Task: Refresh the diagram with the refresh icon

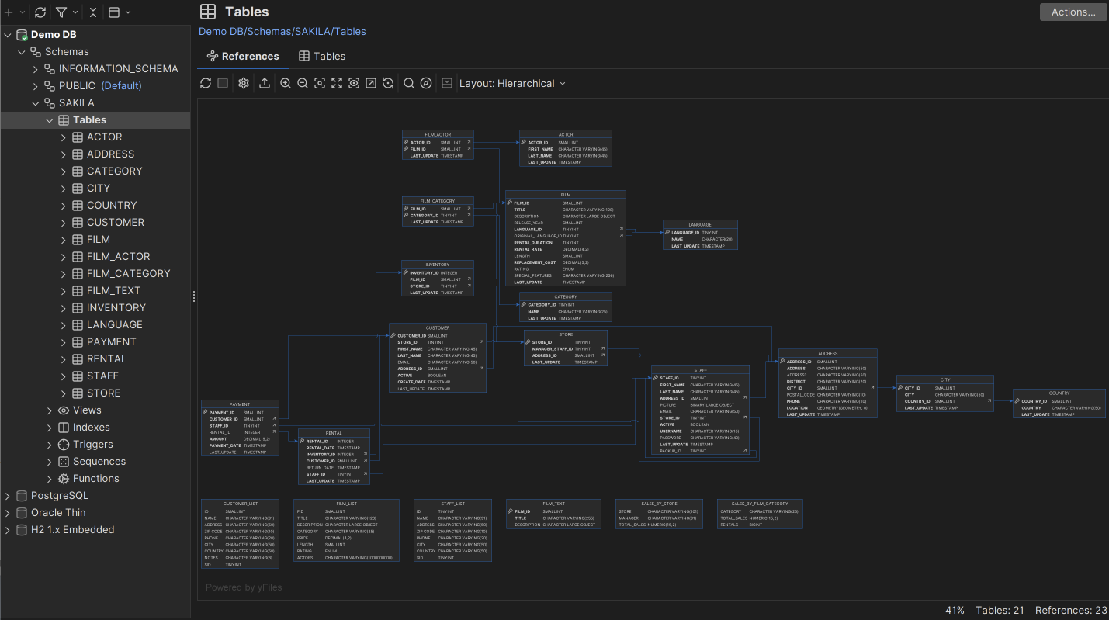Action: [x=205, y=83]
